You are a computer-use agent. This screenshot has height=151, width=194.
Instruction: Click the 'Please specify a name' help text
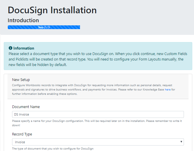tap(97, 123)
